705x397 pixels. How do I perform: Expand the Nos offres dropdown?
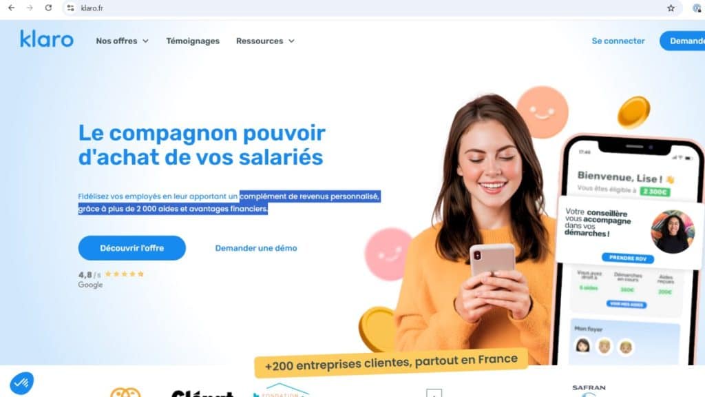click(122, 41)
